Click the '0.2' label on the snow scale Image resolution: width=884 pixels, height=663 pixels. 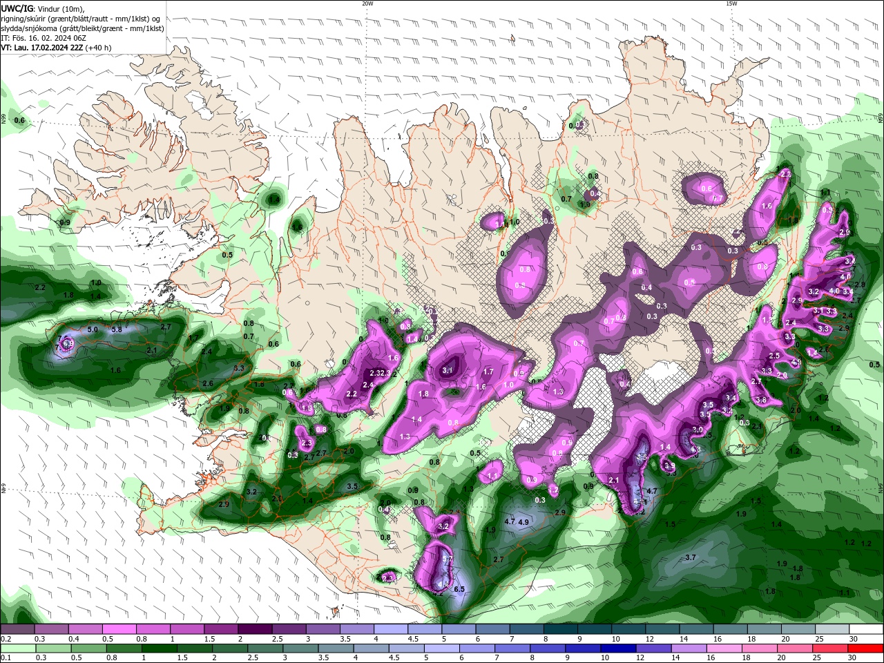click(x=6, y=639)
